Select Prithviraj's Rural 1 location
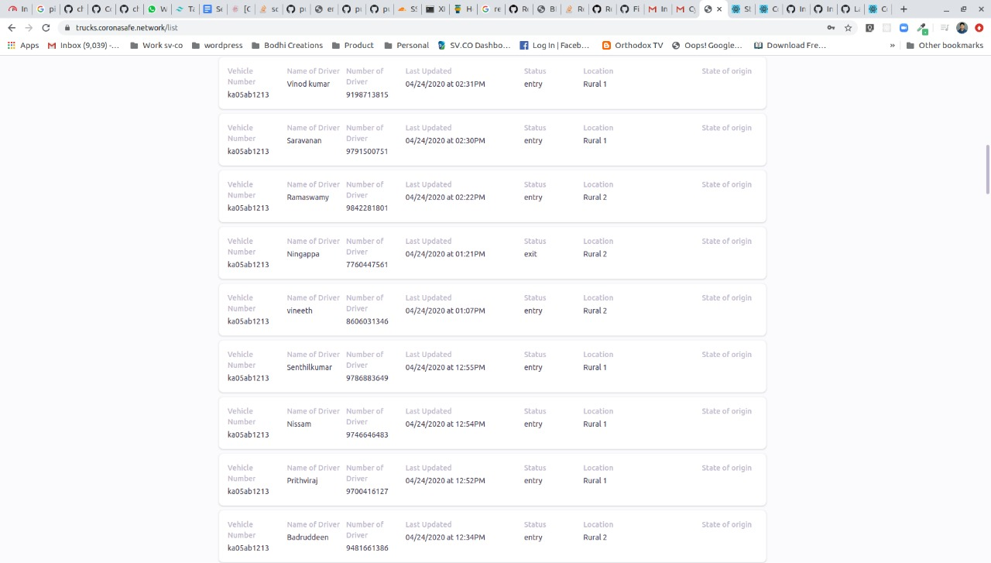The height and width of the screenshot is (563, 991). (x=595, y=481)
